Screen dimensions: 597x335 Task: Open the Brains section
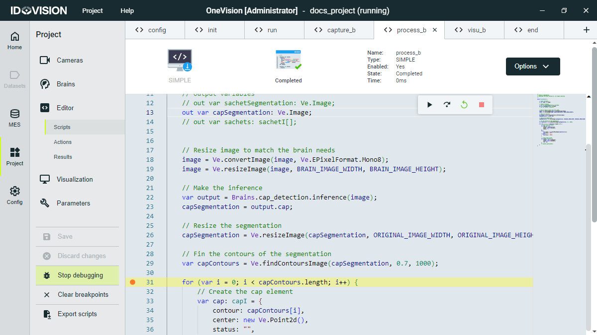(66, 84)
